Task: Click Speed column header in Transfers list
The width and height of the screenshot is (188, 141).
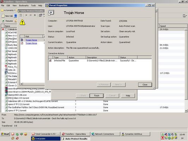Action: tap(173, 26)
